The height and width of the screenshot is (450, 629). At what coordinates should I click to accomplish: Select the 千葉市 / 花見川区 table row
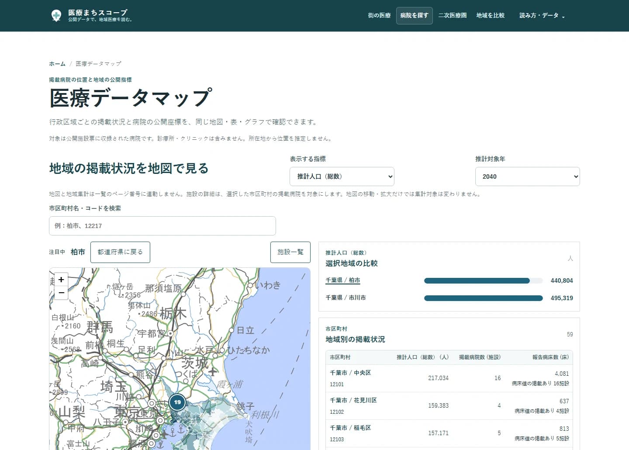click(x=449, y=406)
